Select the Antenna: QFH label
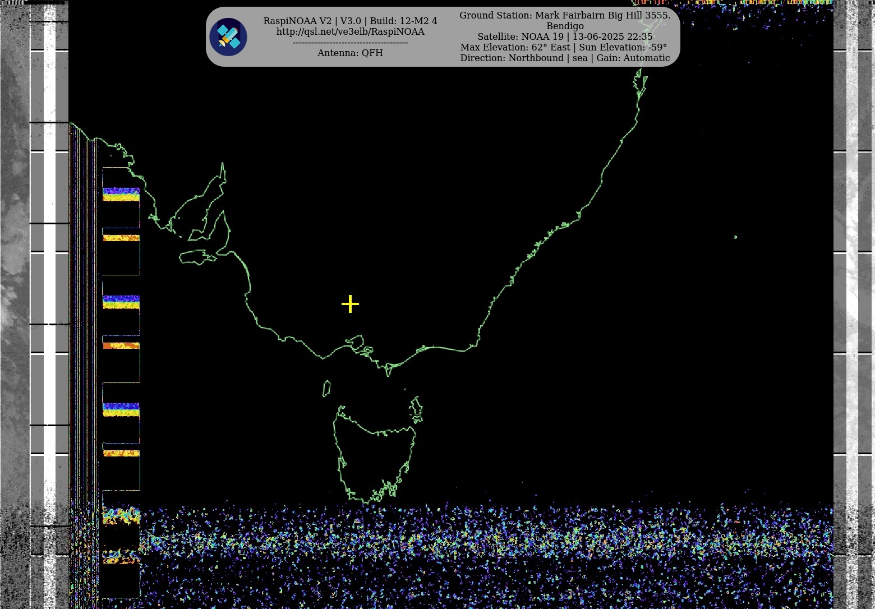 pos(350,53)
